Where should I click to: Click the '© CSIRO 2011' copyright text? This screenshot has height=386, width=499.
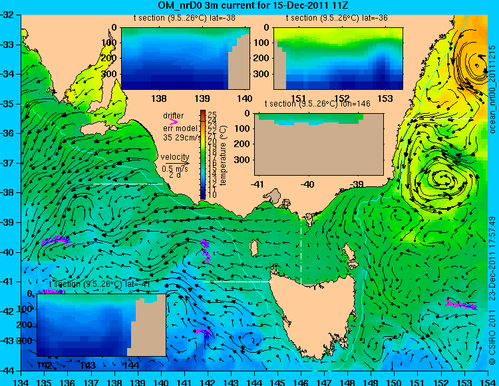click(x=492, y=337)
